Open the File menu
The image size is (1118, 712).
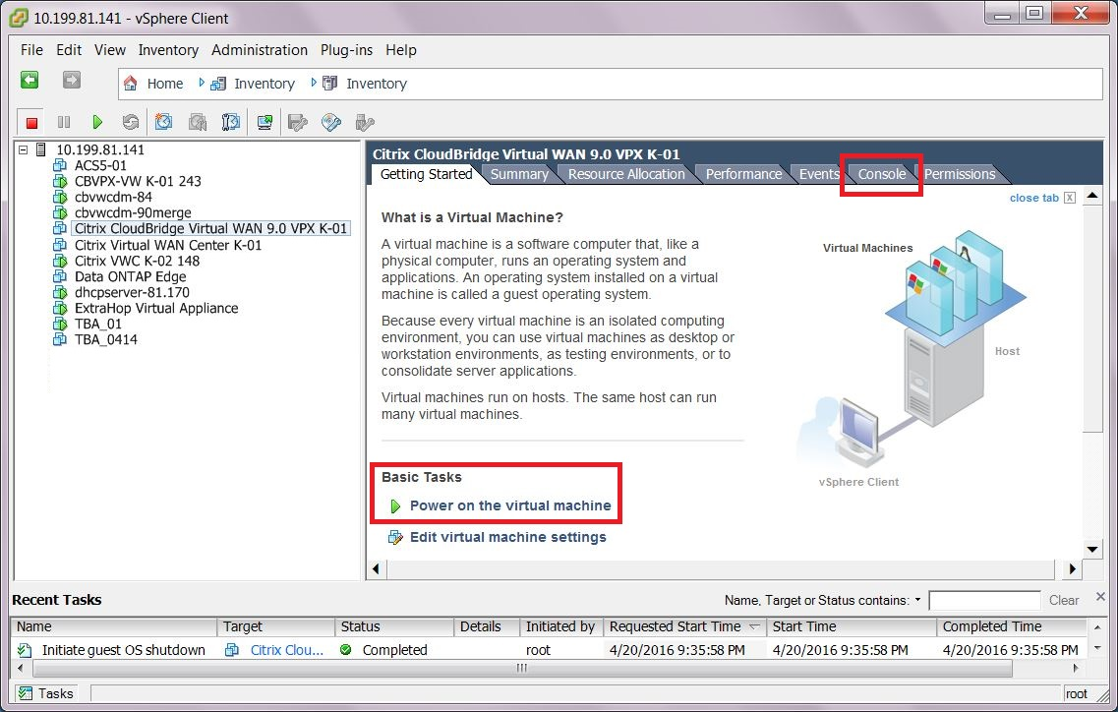pyautogui.click(x=31, y=50)
